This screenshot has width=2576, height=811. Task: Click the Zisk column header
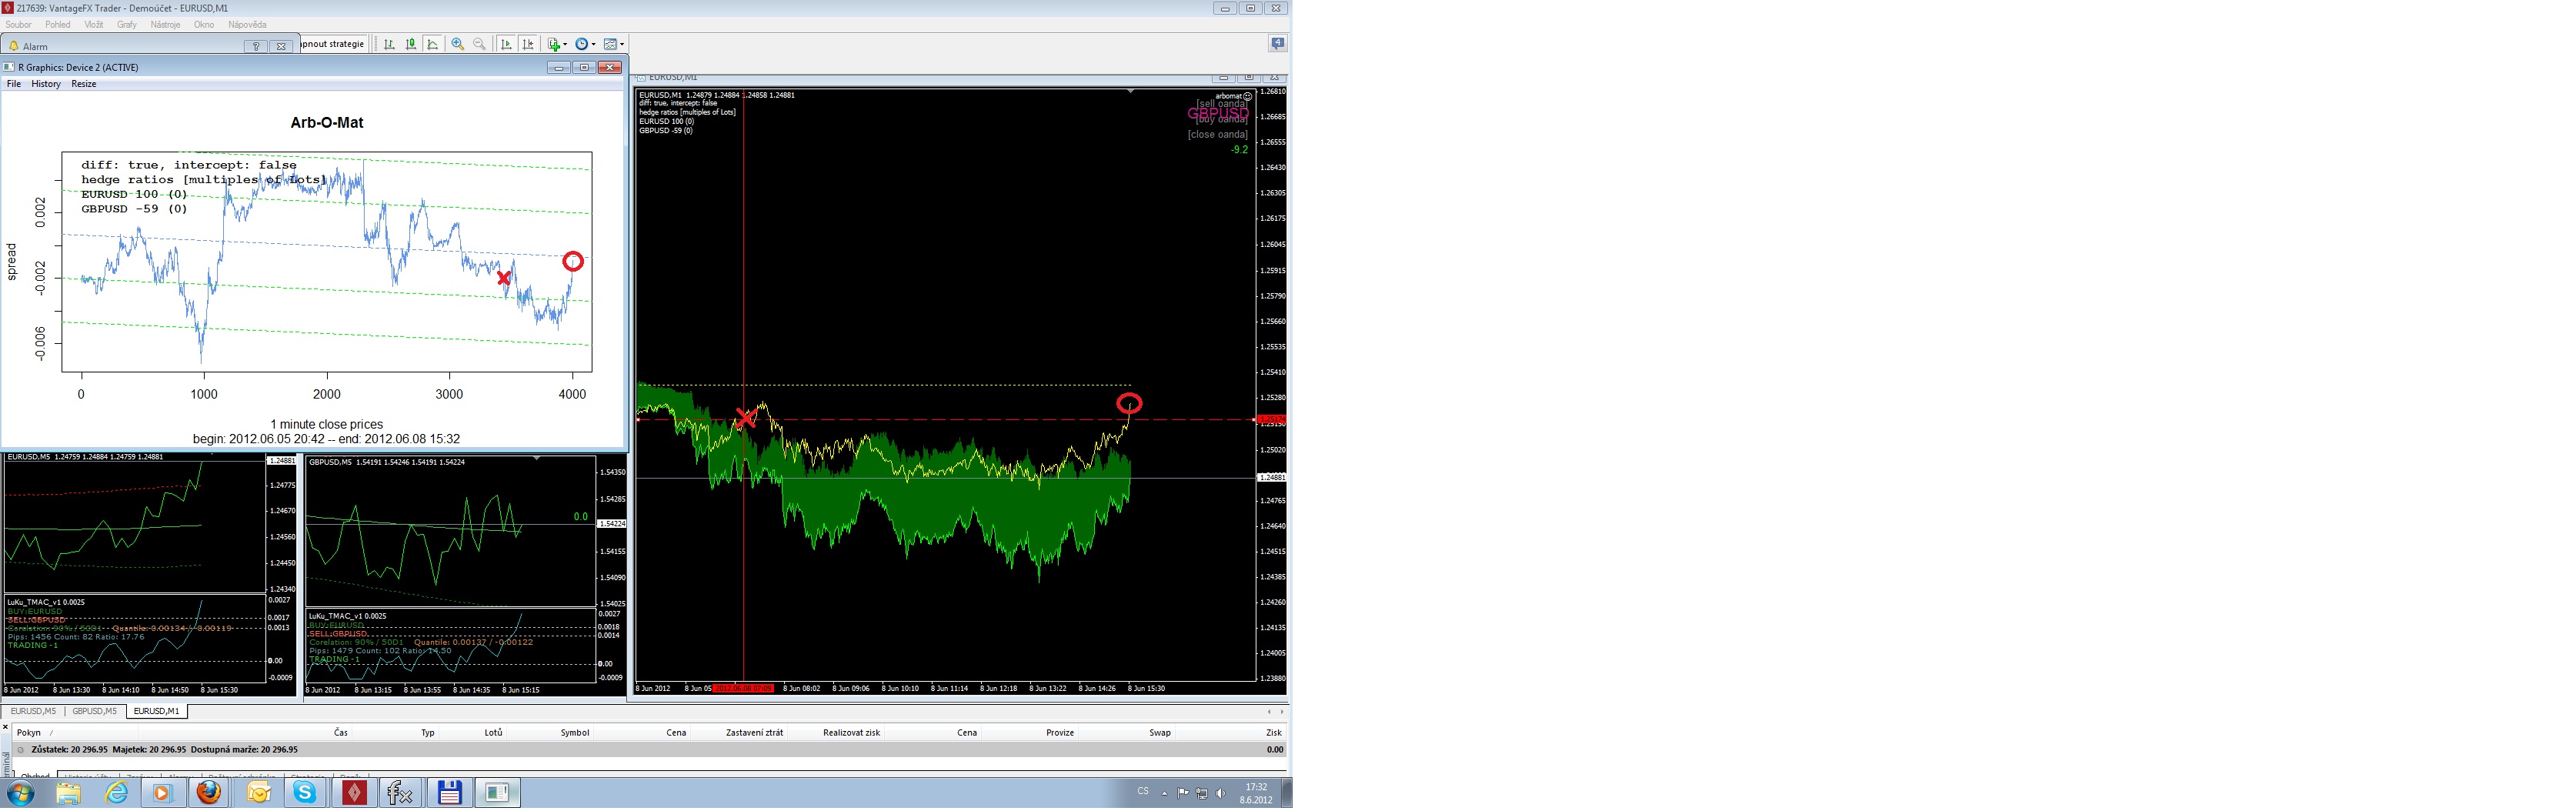tap(1273, 733)
